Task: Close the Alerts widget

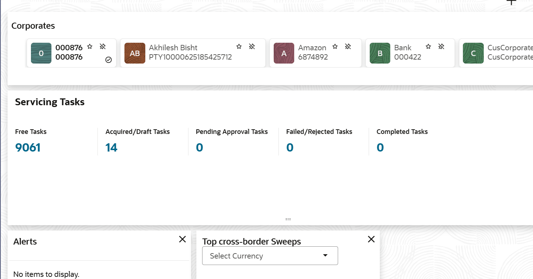Action: (182, 239)
